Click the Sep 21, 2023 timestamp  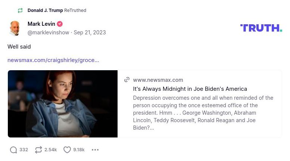[x=90, y=32]
